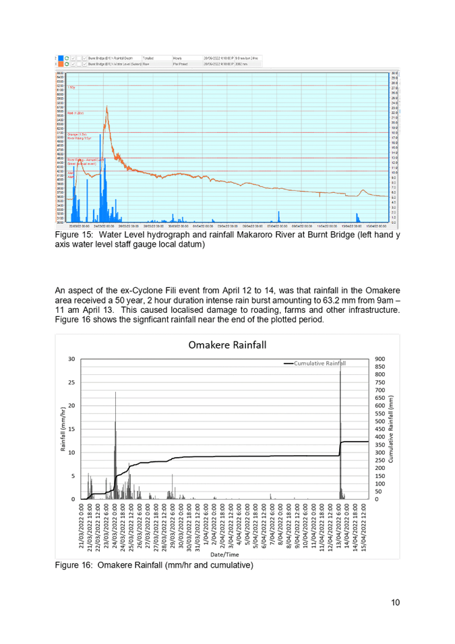This screenshot has height=644, width=455.
Task: Click the 21/03/2022 0:00 date label on the Omakere chart
Action: click(x=82, y=527)
